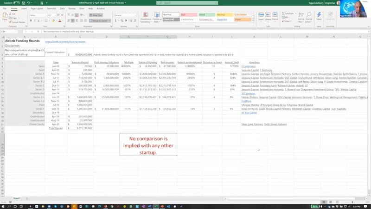Image resolution: width=371 pixels, height=209 pixels.
Task: Click the Comma Style icon
Action: click(126, 21)
